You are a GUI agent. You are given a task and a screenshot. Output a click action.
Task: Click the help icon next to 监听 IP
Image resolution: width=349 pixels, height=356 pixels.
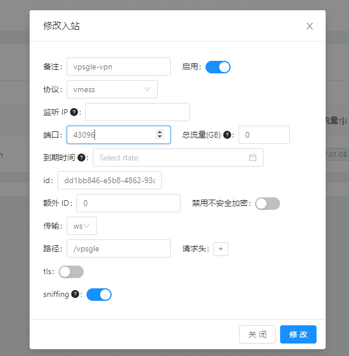point(75,112)
